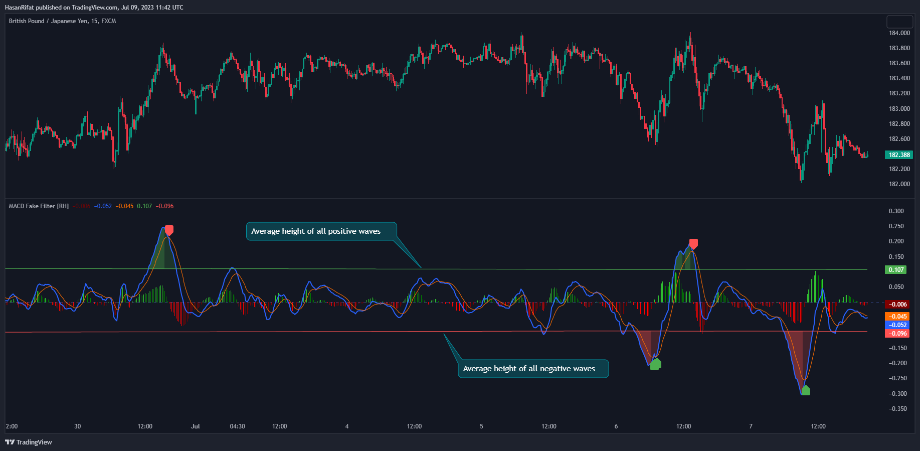920x451 pixels.
Task: Click the red -0.096 axis label
Action: pyautogui.click(x=897, y=334)
